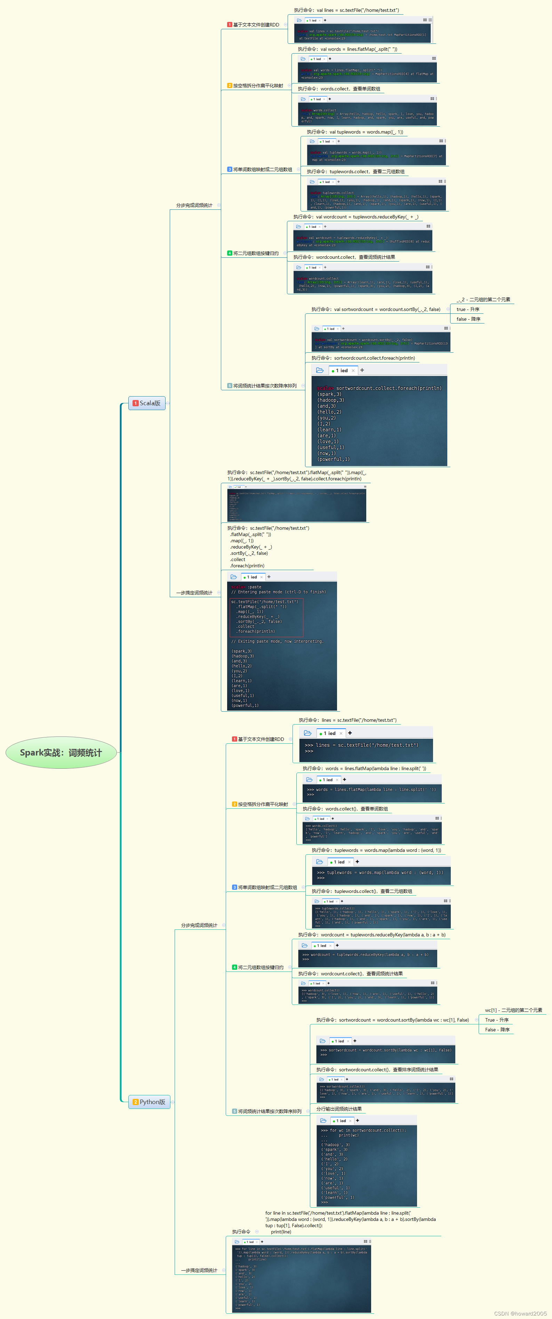552x1319 pixels.
Task: Select the Scala版 branch node
Action: [147, 403]
